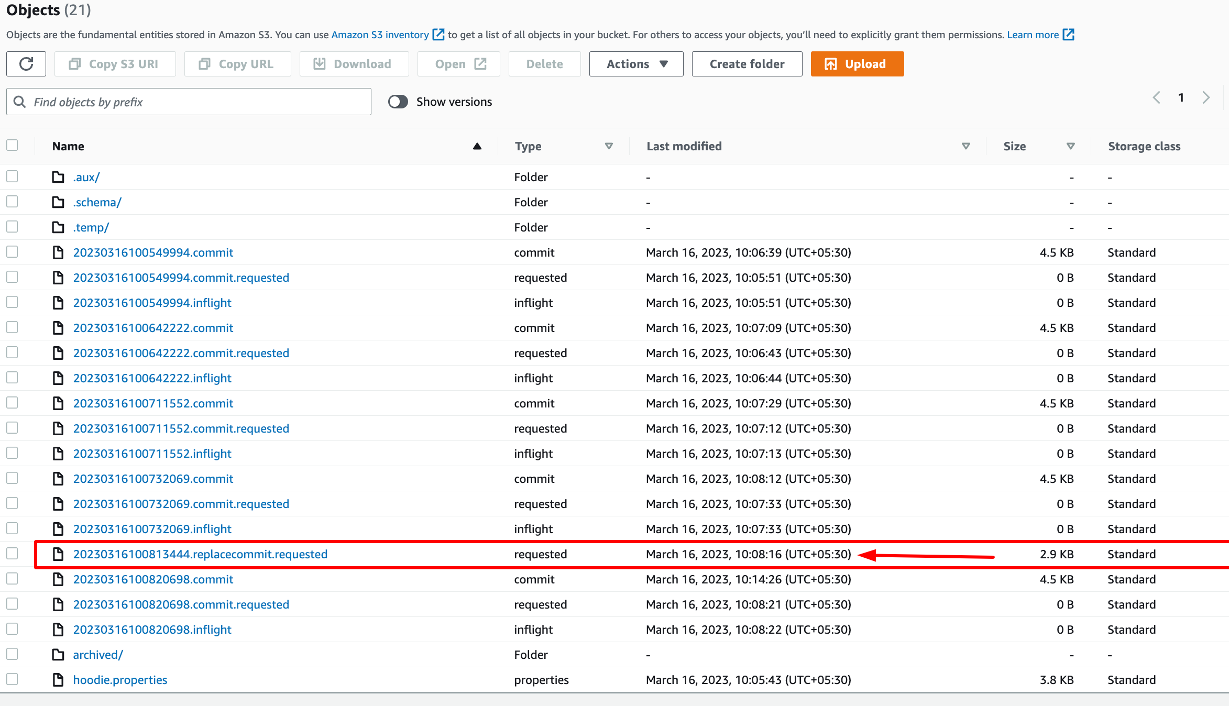1229x706 pixels.
Task: Click the folder icon beside .aux/
Action: click(58, 177)
